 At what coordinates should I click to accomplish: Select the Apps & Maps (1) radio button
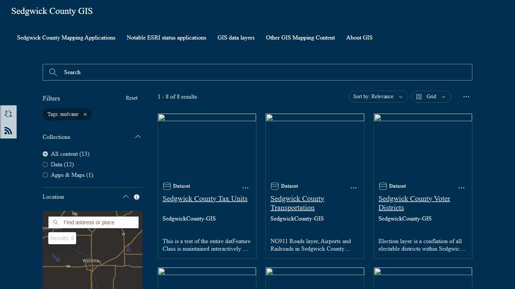pos(45,175)
